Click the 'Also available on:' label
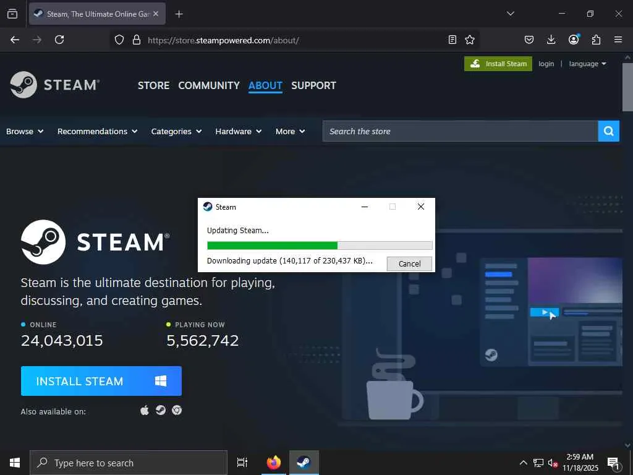 53,411
